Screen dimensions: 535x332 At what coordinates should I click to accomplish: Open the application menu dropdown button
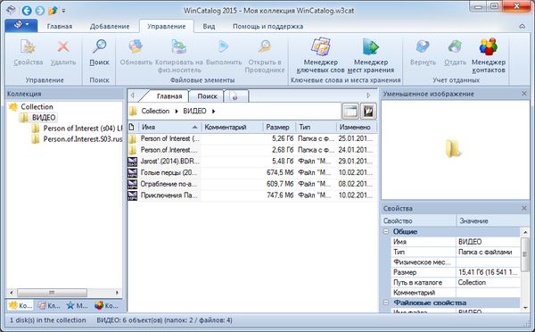(x=21, y=25)
